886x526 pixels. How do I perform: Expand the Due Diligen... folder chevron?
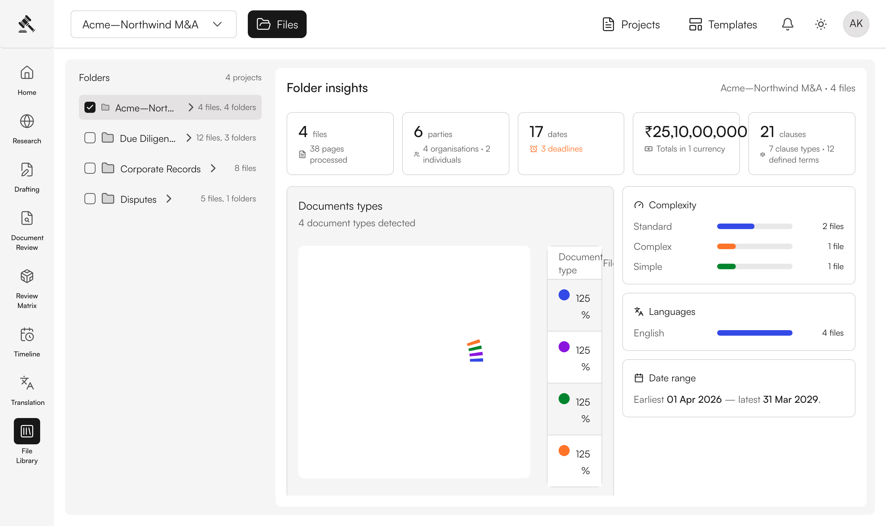[189, 137]
